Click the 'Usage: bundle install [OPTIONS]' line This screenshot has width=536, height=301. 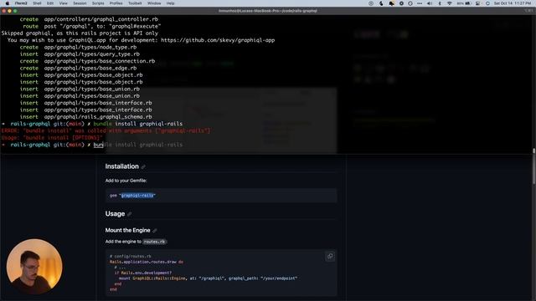(x=52, y=137)
